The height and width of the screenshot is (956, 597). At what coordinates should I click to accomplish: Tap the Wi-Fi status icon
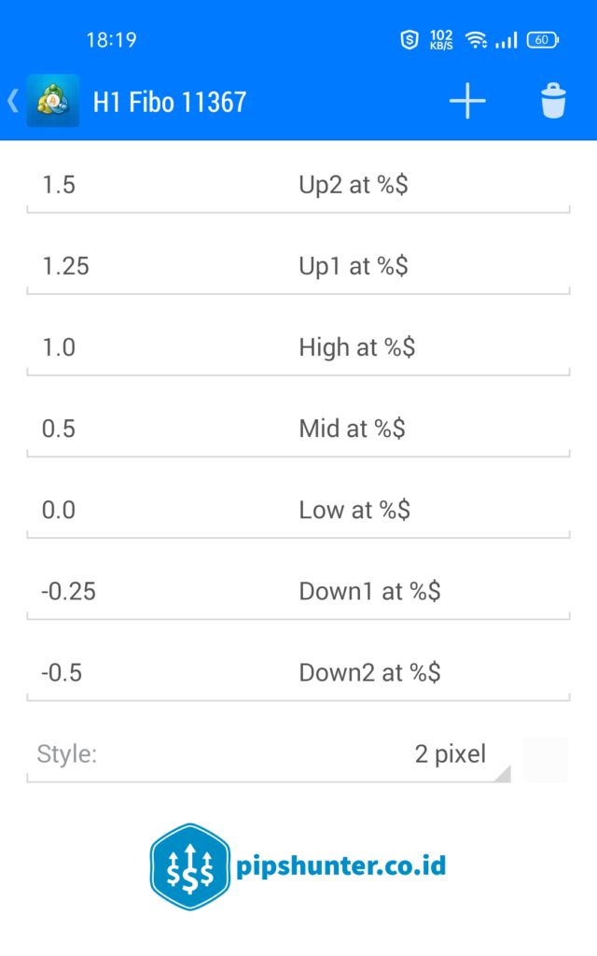pyautogui.click(x=477, y=39)
